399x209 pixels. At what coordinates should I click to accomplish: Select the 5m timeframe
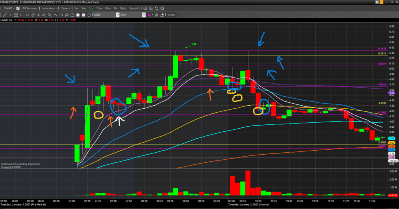tap(91, 8)
